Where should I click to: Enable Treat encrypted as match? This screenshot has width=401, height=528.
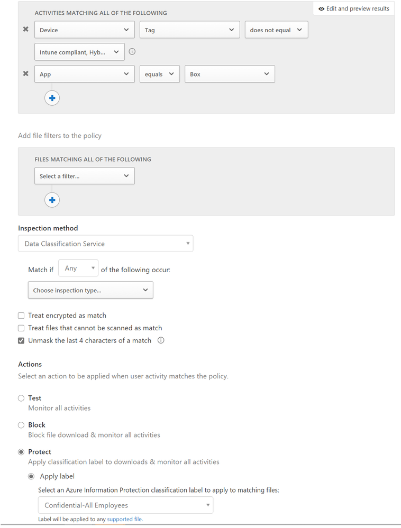pos(21,316)
